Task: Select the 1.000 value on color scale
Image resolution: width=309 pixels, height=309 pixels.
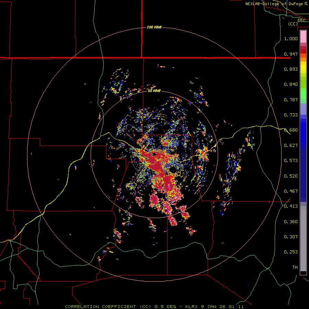Action: 291,38
